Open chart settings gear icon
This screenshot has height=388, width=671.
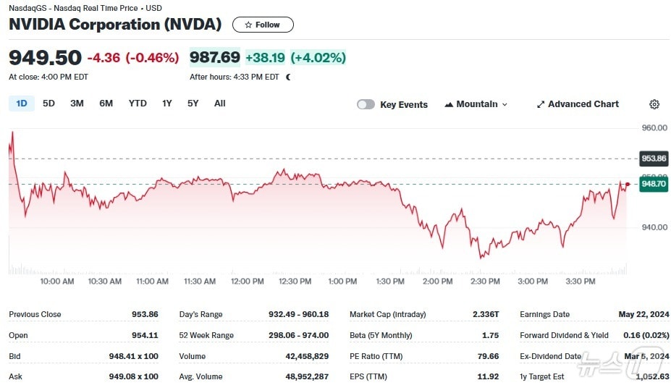tap(654, 104)
